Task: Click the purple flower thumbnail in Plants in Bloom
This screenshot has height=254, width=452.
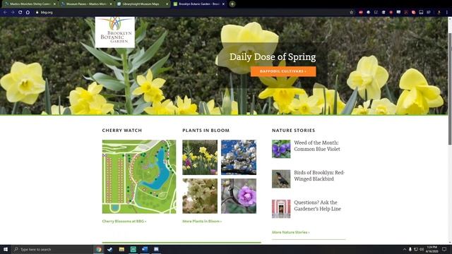Action: coord(239,196)
